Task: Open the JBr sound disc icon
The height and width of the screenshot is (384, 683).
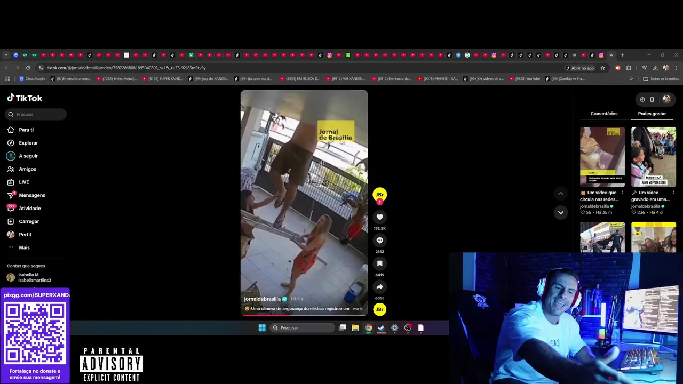Action: tap(379, 309)
